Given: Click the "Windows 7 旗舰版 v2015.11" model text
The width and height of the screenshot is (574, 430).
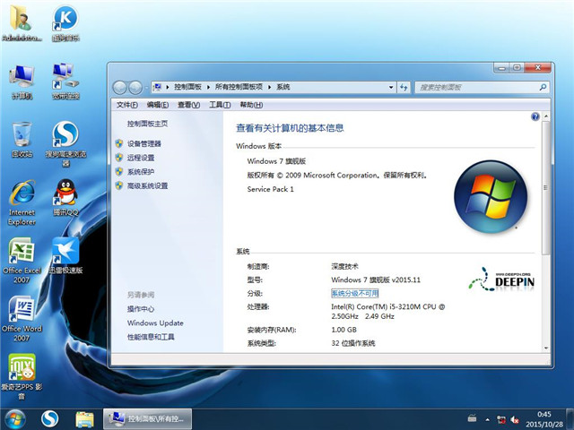Looking at the screenshot, I should click(x=376, y=279).
